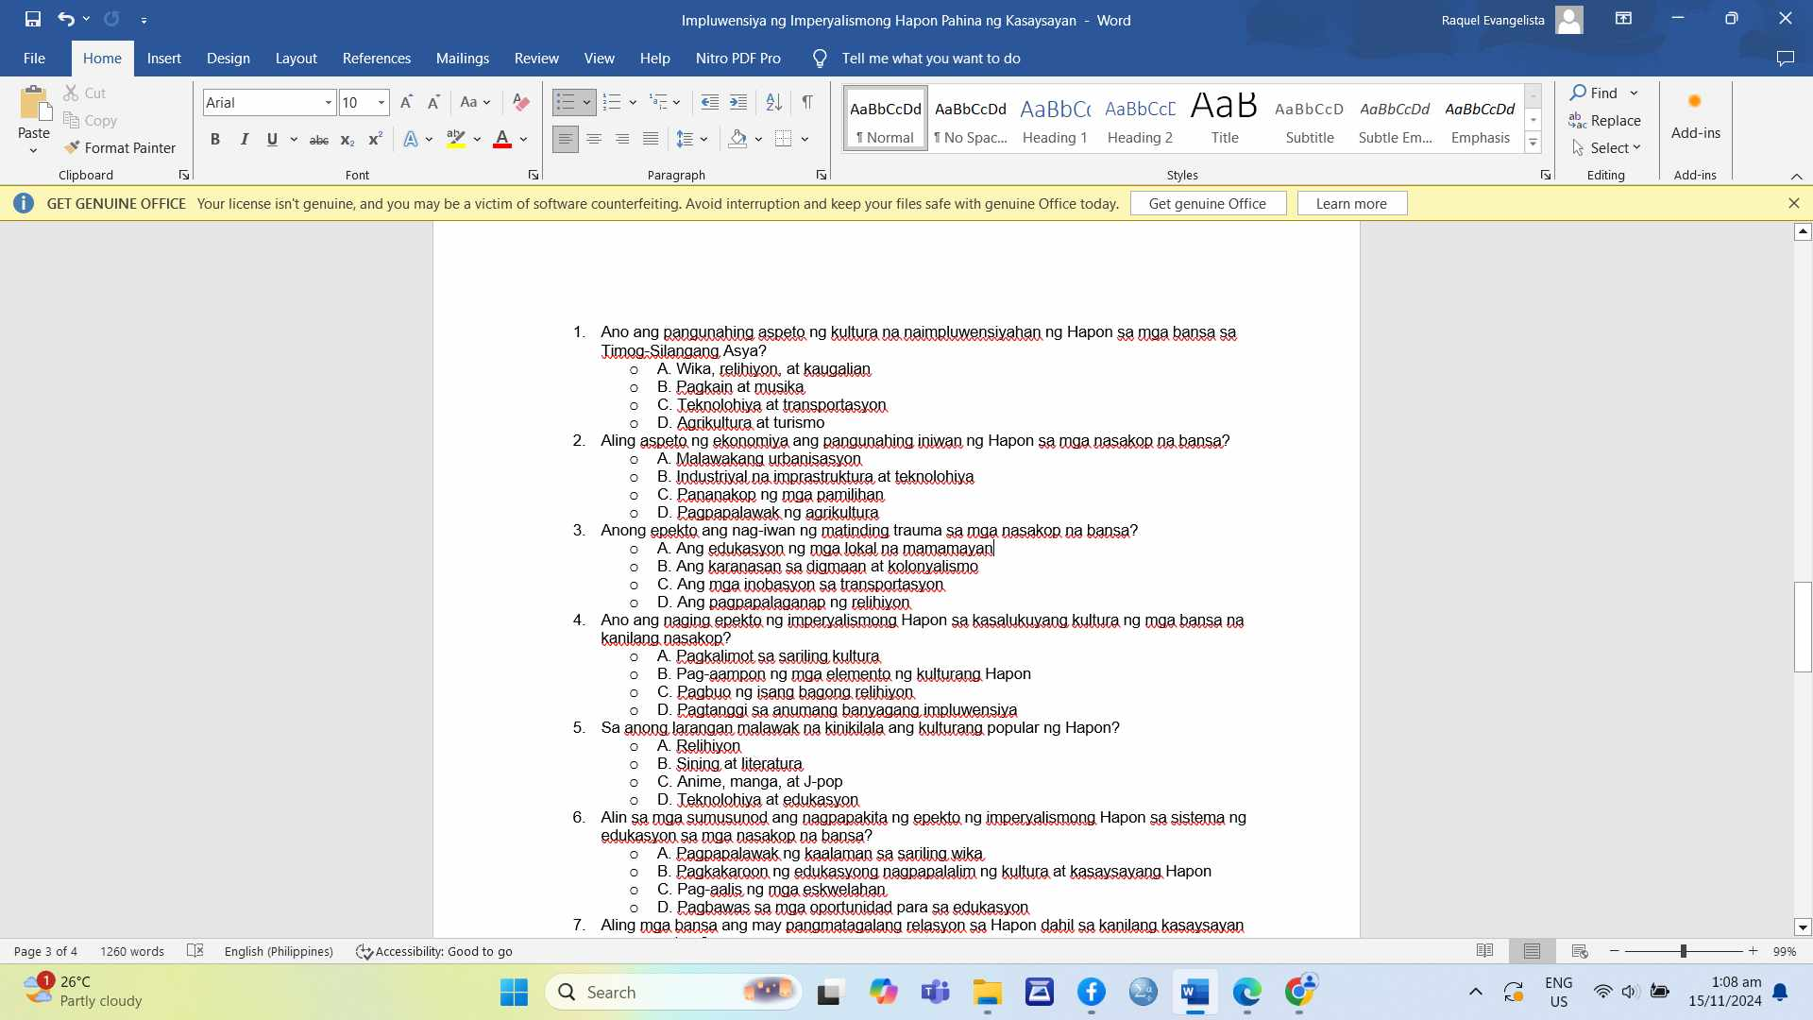The image size is (1813, 1020).
Task: Click the Learn more button
Action: tap(1351, 204)
